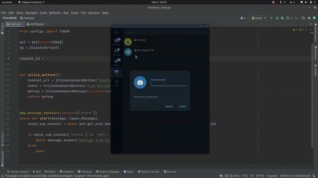Open SciView tool window on right strip

[x=316, y=70]
